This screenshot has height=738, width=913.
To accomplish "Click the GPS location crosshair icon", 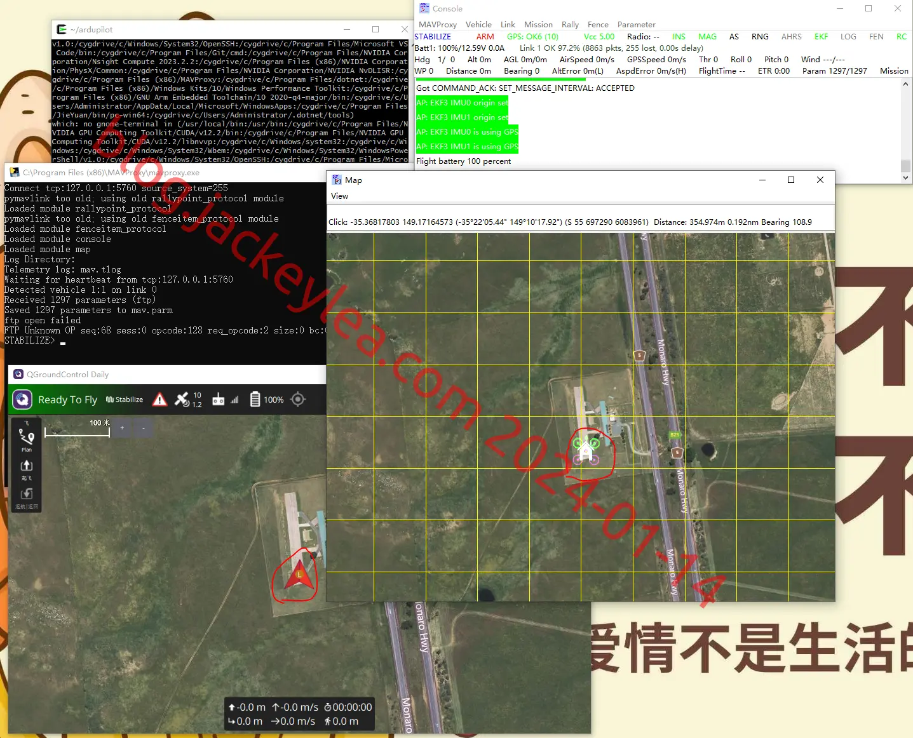I will [298, 399].
